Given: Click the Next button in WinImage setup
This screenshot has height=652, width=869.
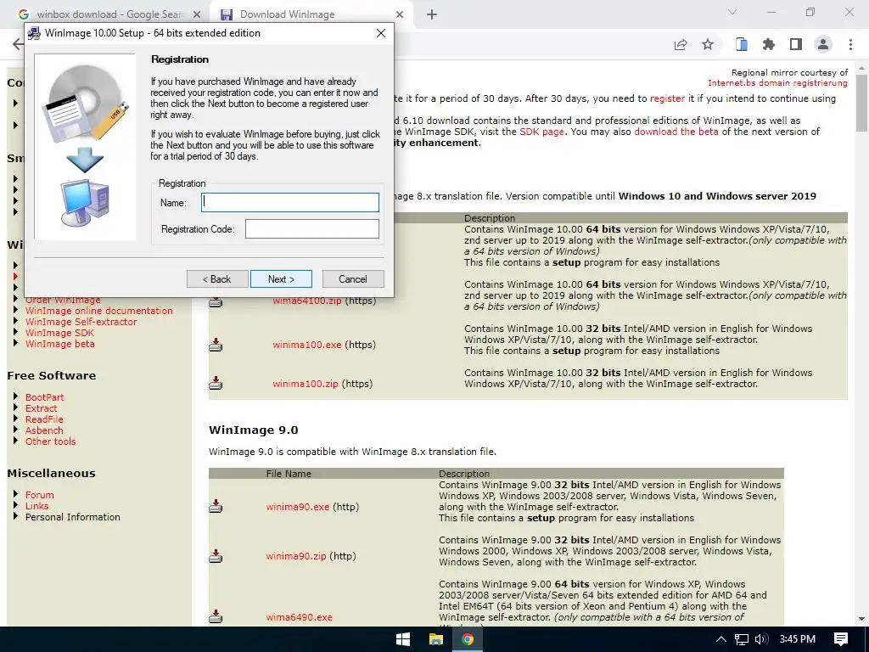Looking at the screenshot, I should [281, 278].
